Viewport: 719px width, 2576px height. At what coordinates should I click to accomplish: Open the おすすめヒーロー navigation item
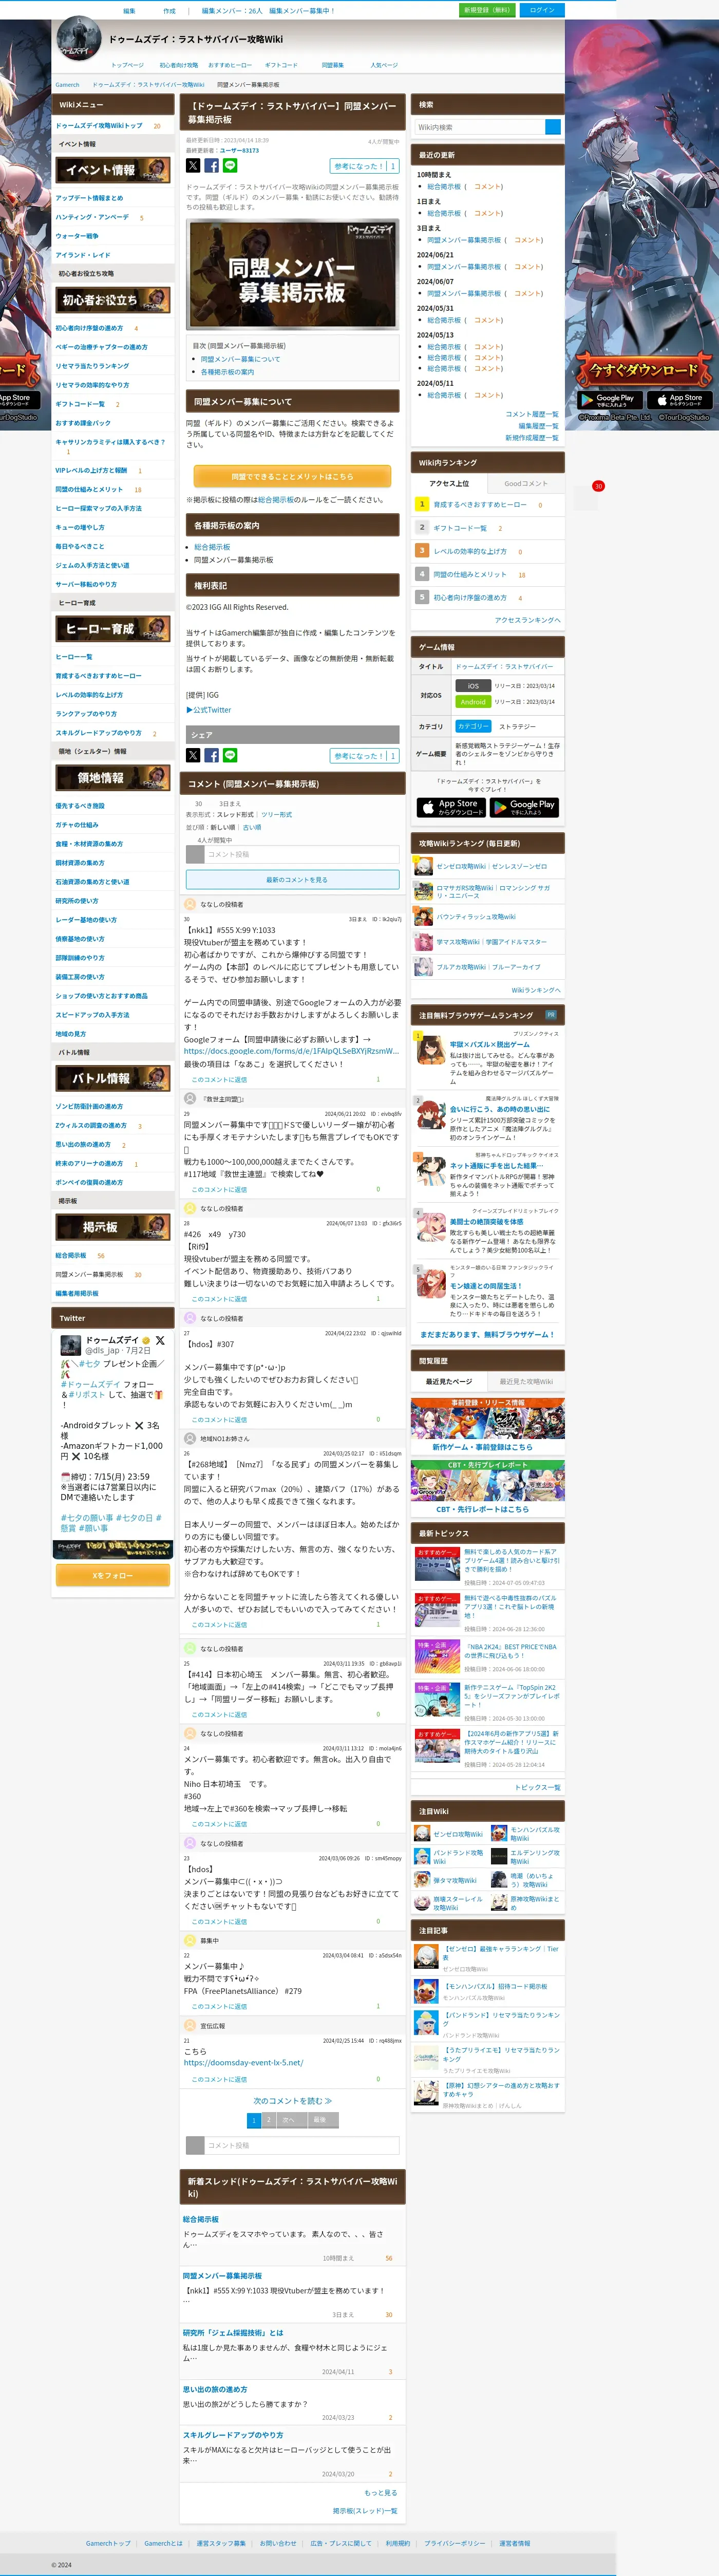pyautogui.click(x=230, y=65)
